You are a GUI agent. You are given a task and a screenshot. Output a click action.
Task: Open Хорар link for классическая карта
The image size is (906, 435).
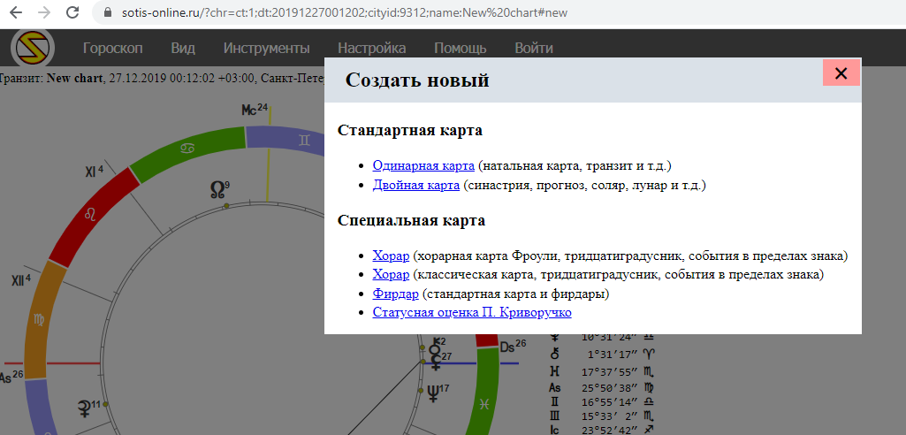pos(392,274)
